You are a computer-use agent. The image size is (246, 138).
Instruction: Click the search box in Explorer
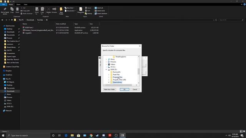coord(231,20)
